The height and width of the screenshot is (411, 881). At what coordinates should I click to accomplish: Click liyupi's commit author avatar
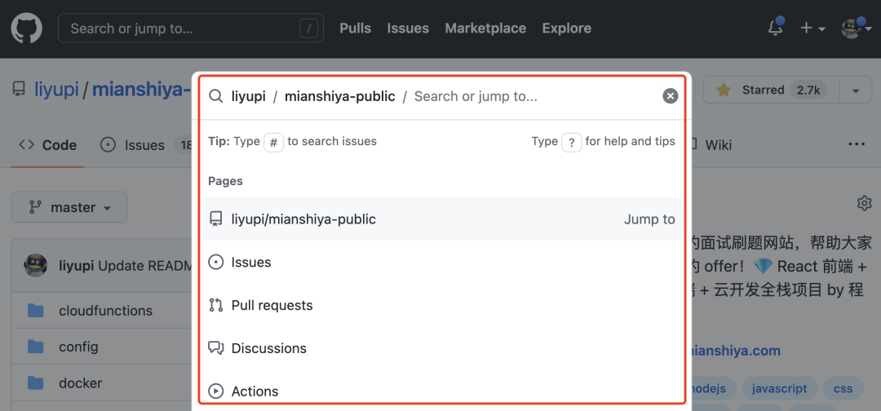pyautogui.click(x=36, y=265)
